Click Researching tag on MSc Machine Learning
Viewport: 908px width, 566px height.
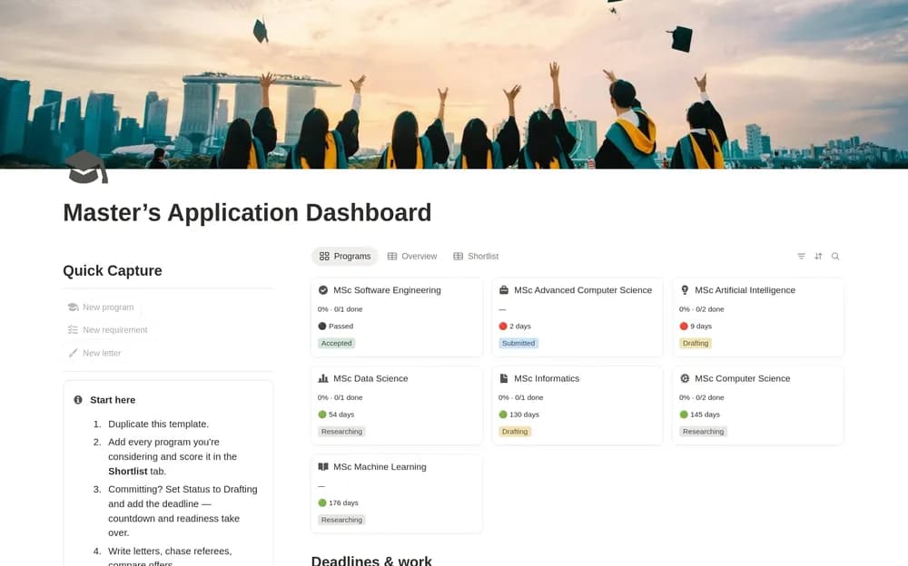click(341, 520)
